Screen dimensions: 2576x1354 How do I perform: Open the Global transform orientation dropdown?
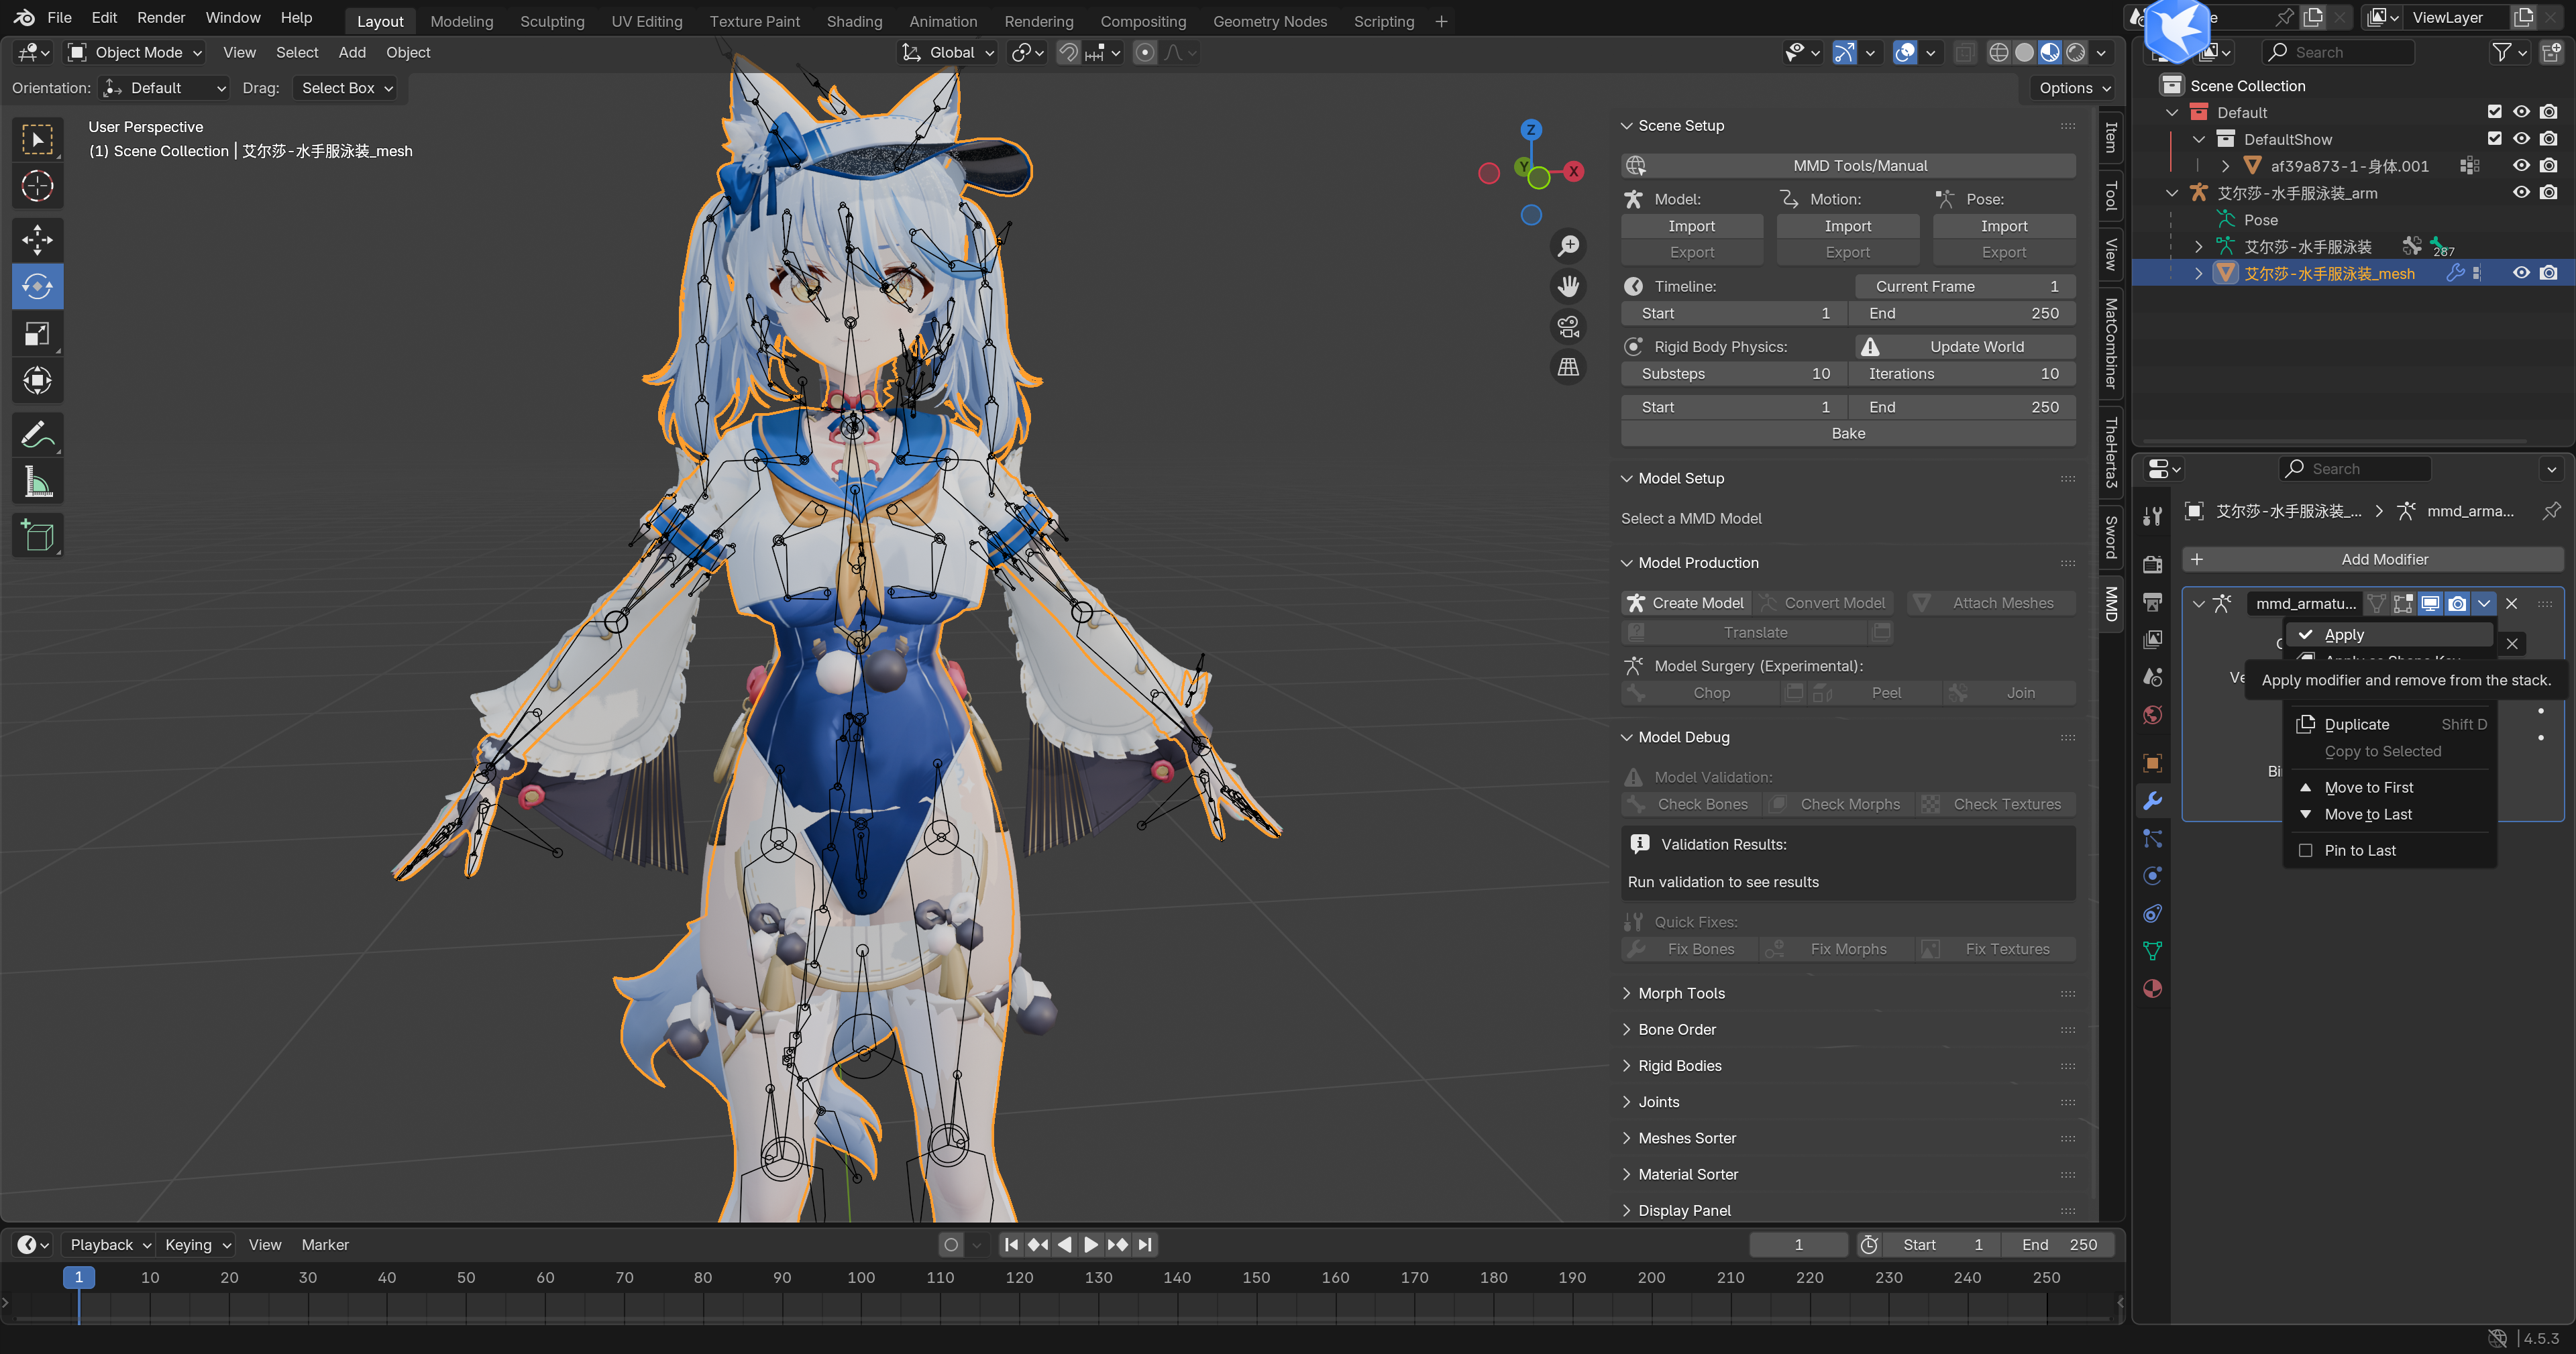click(949, 52)
